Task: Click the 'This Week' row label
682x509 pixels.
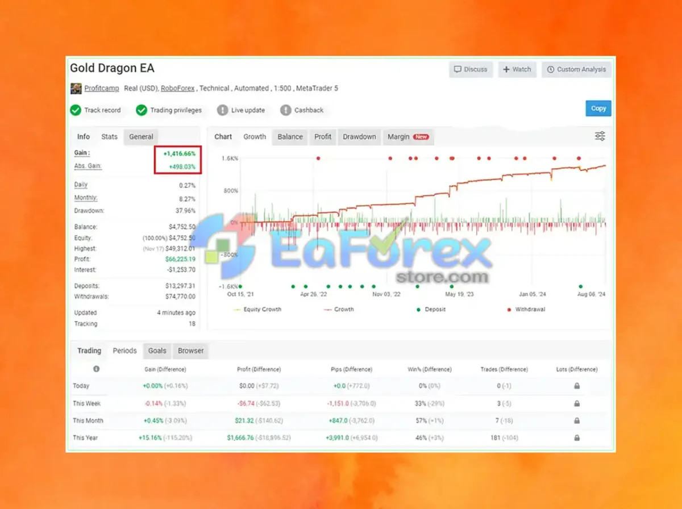Action: (87, 404)
